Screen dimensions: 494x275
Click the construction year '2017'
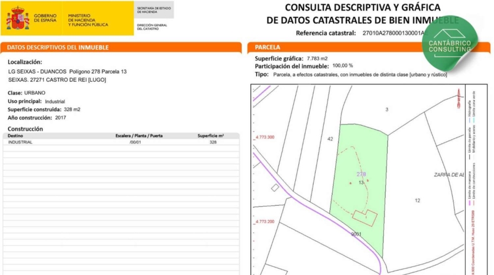point(61,117)
